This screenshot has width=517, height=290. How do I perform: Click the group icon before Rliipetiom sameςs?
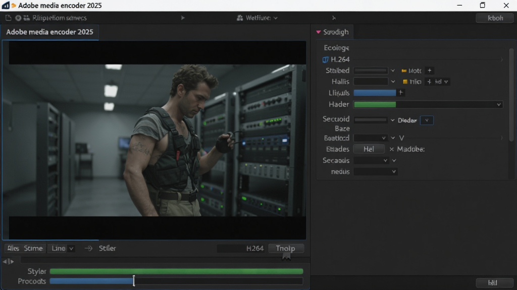click(26, 18)
